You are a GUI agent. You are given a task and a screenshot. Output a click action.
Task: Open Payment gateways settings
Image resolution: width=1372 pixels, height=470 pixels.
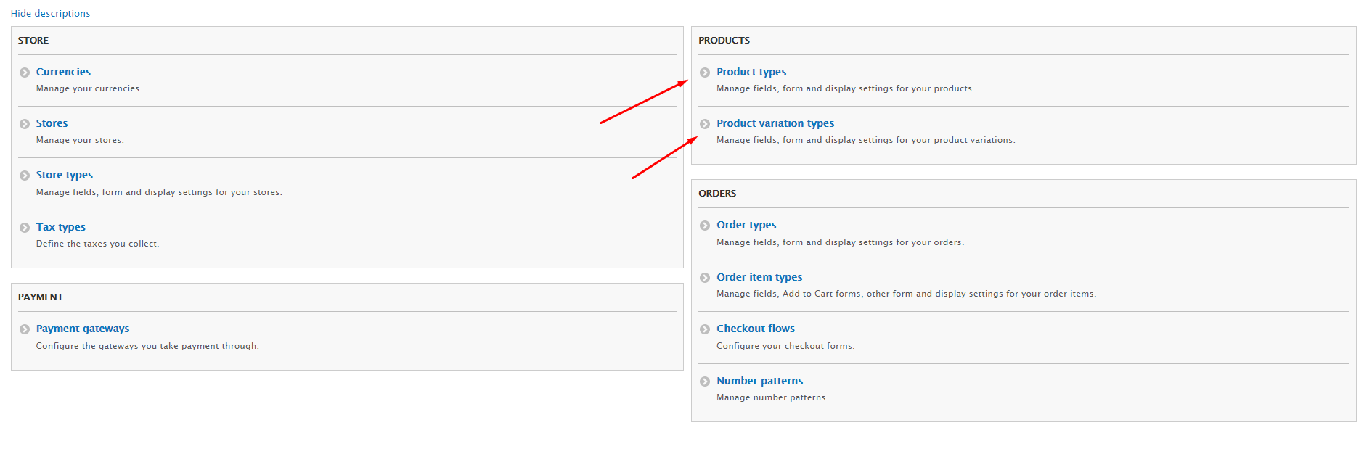tap(83, 329)
